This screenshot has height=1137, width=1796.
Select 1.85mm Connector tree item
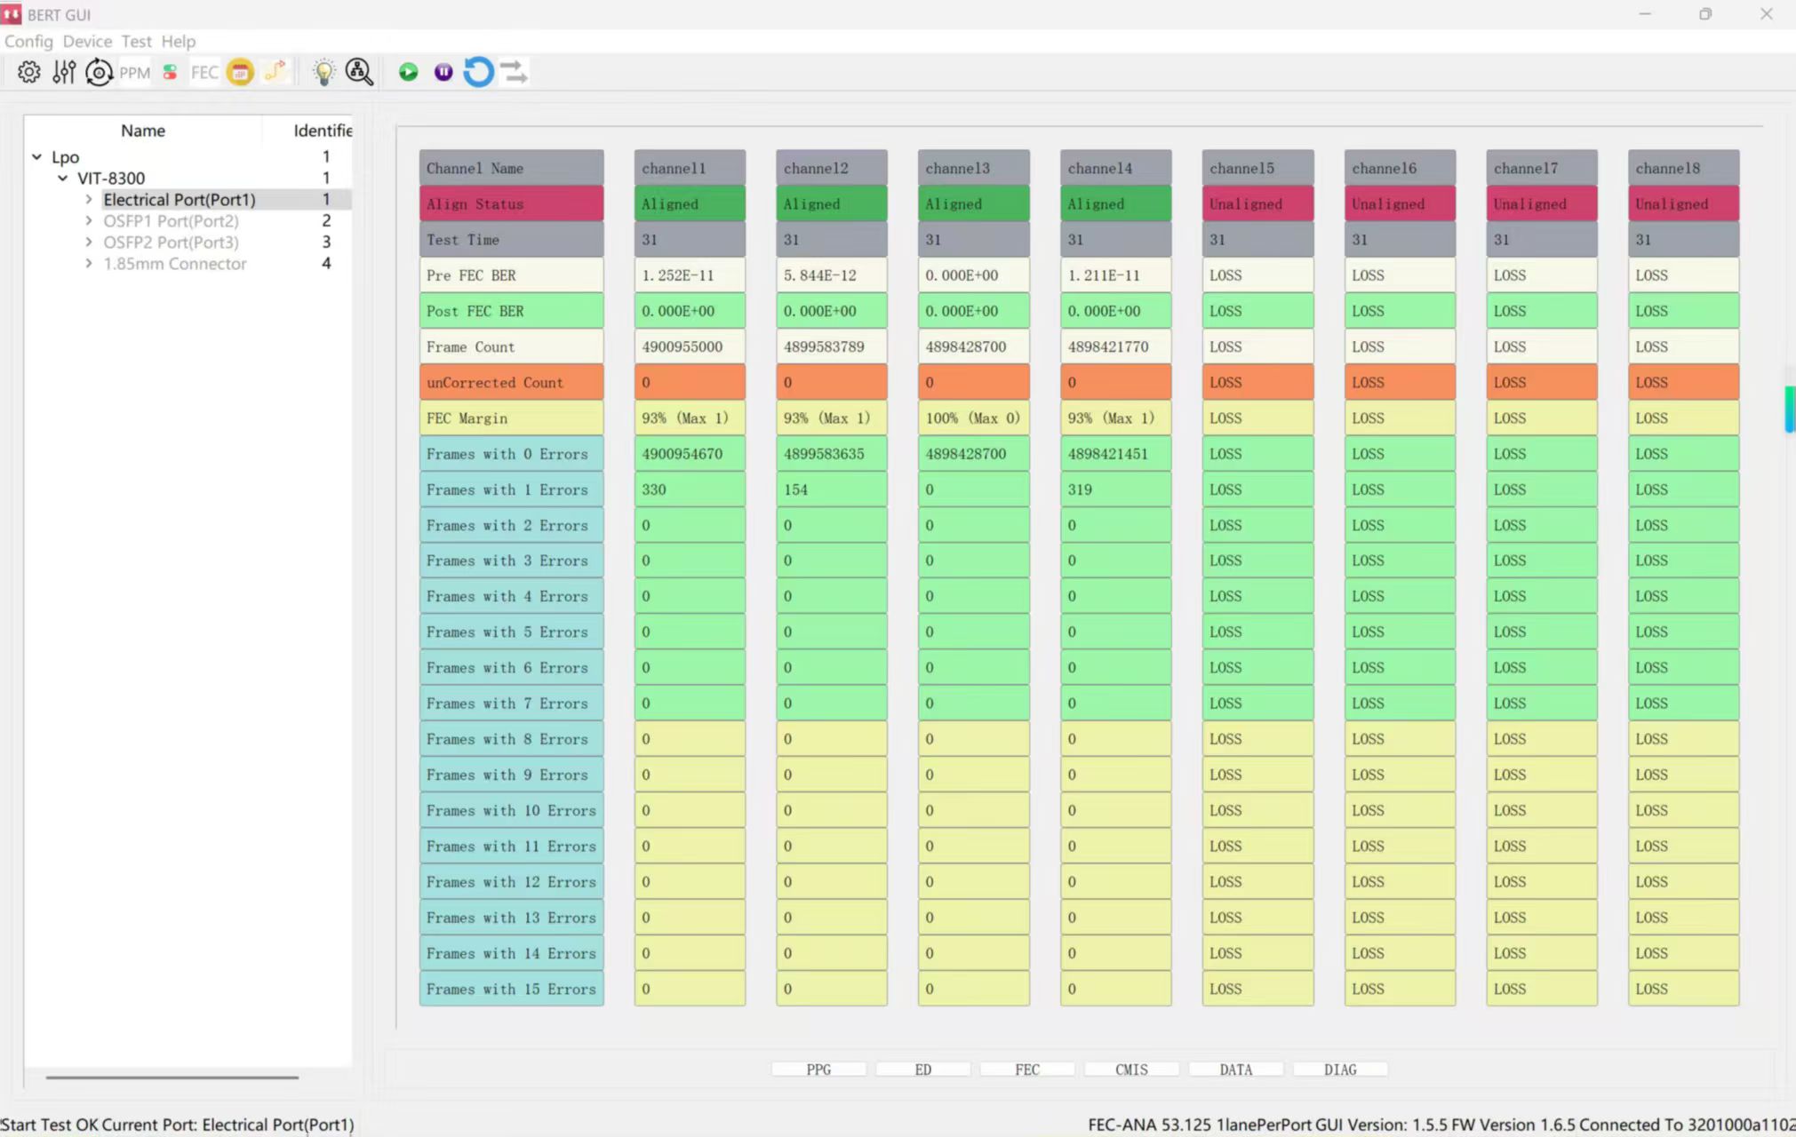point(174,264)
